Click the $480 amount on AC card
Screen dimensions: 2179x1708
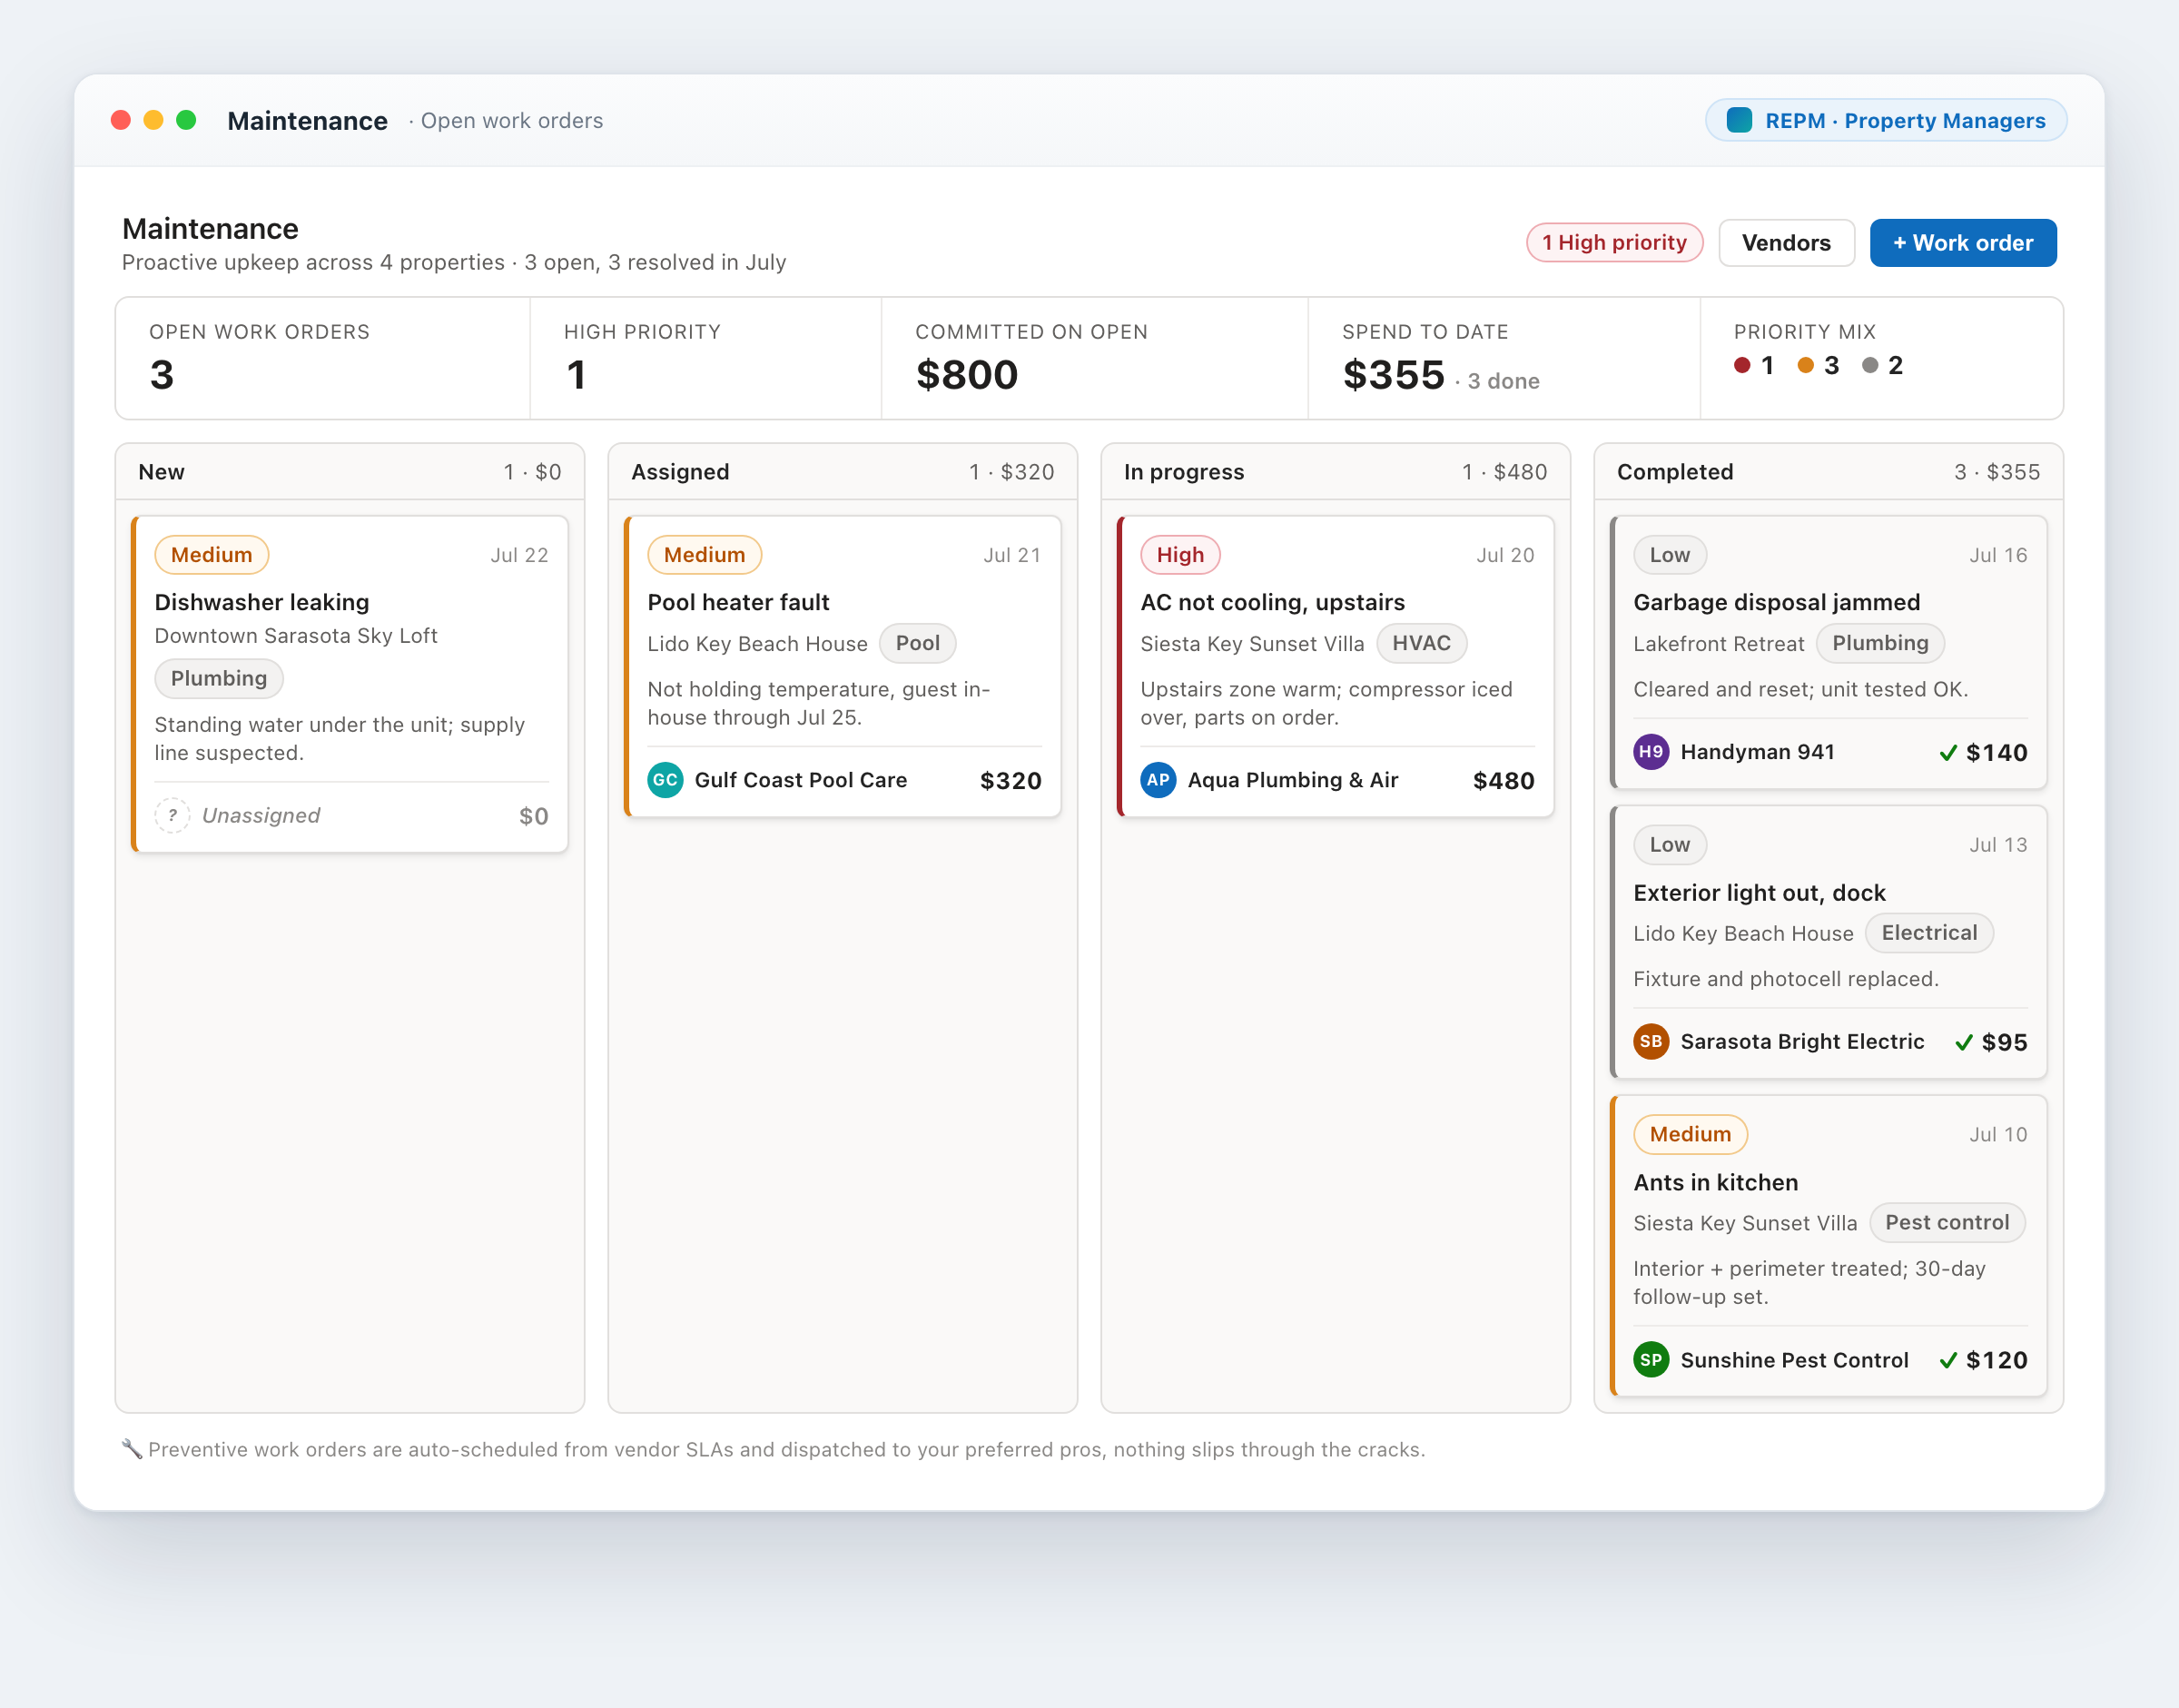pos(1503,781)
